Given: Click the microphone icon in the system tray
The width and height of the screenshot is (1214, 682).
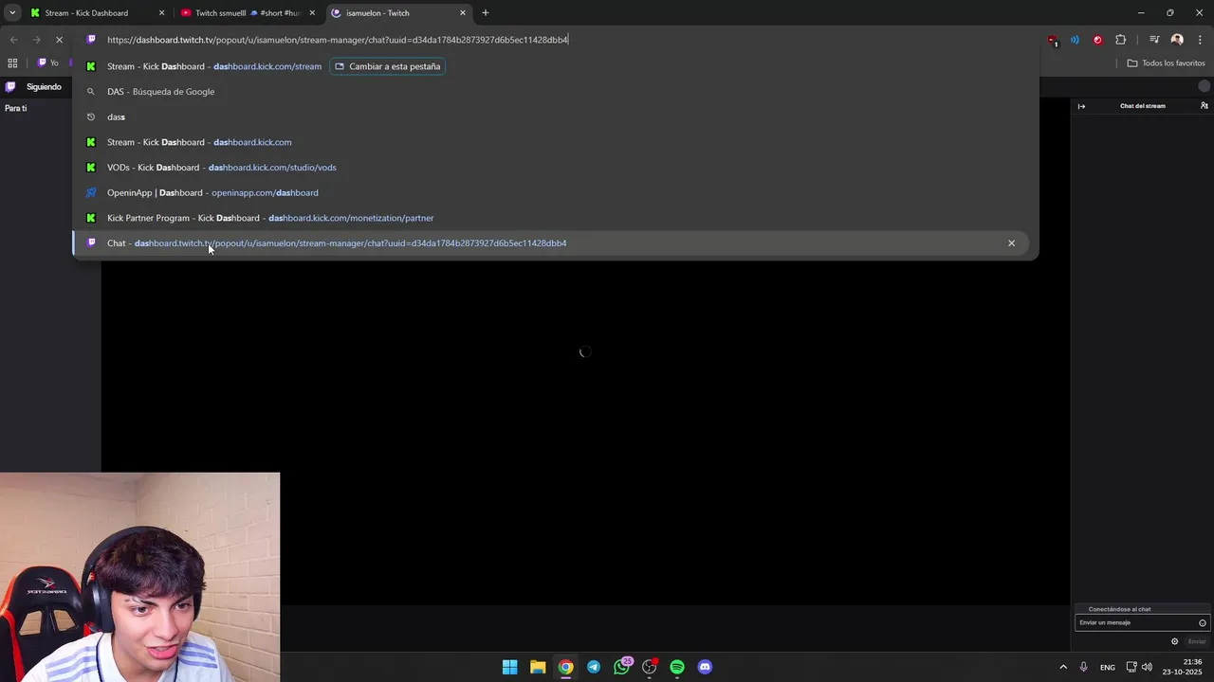Looking at the screenshot, I should tap(1083, 667).
